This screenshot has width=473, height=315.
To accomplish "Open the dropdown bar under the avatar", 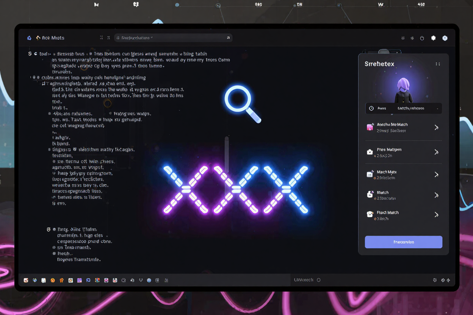I will click(x=404, y=108).
